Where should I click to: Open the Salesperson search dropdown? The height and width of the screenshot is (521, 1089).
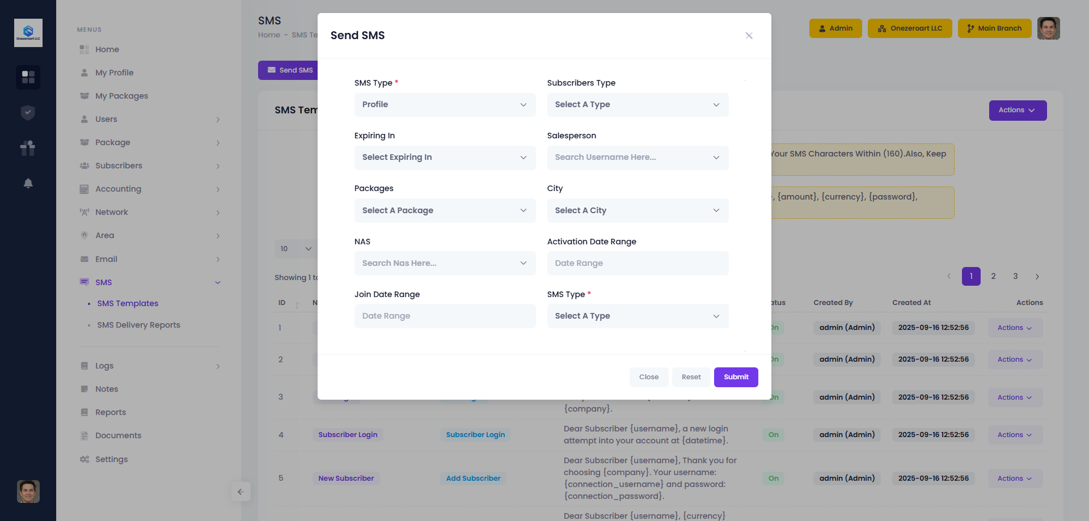point(638,158)
